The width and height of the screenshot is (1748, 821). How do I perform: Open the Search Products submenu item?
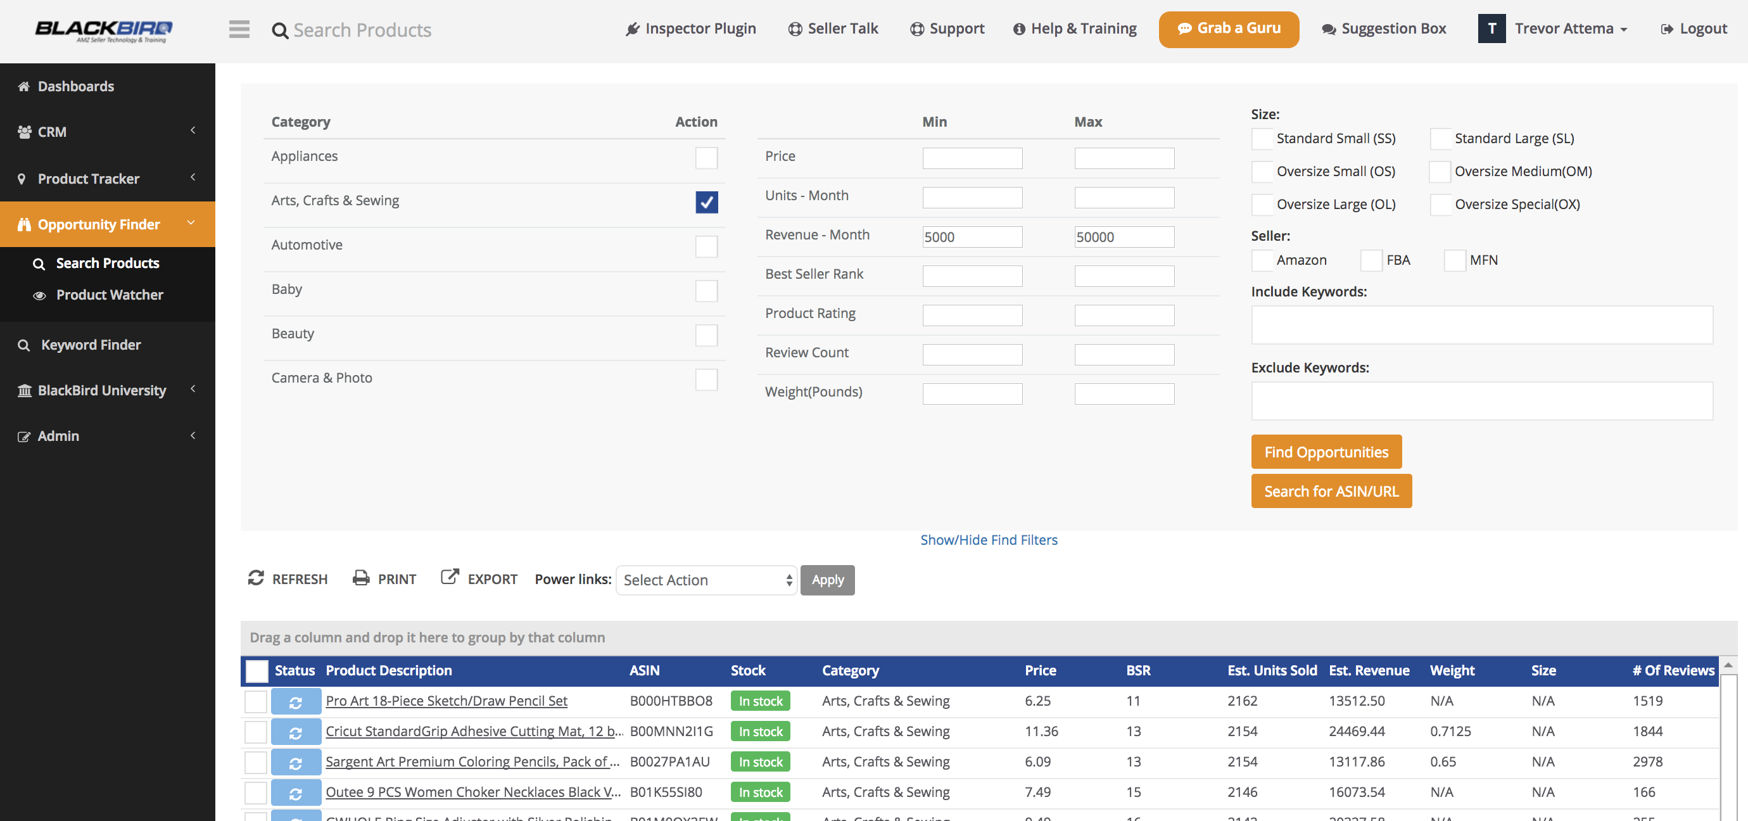pos(107,264)
